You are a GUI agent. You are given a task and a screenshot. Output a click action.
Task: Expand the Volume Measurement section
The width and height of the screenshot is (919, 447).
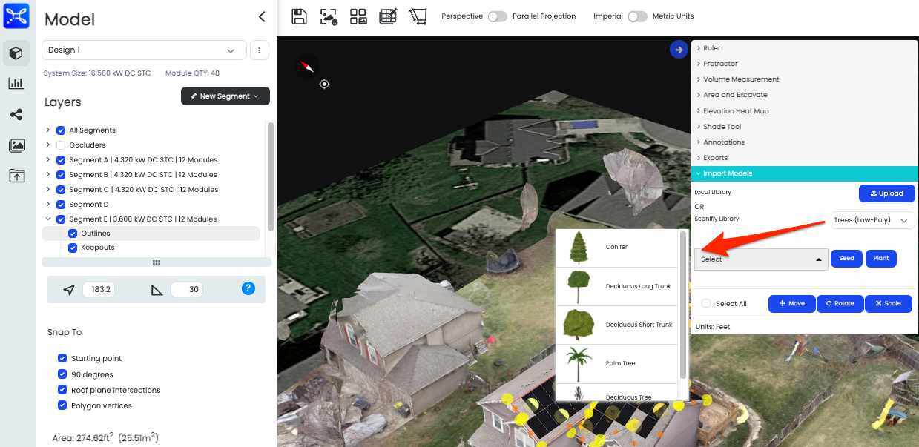pyautogui.click(x=805, y=79)
